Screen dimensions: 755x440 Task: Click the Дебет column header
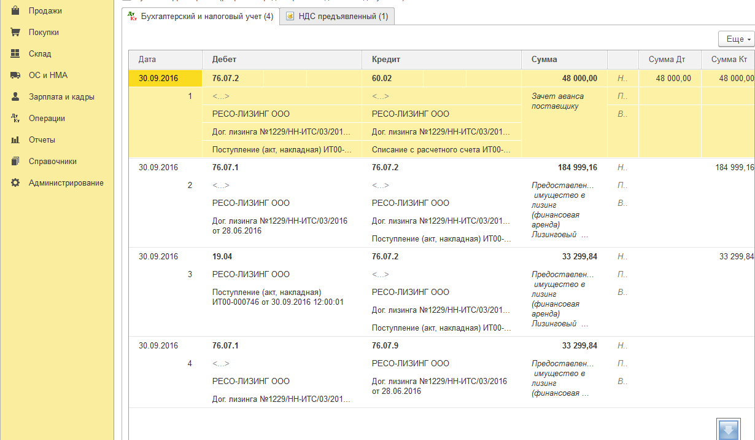(x=282, y=60)
